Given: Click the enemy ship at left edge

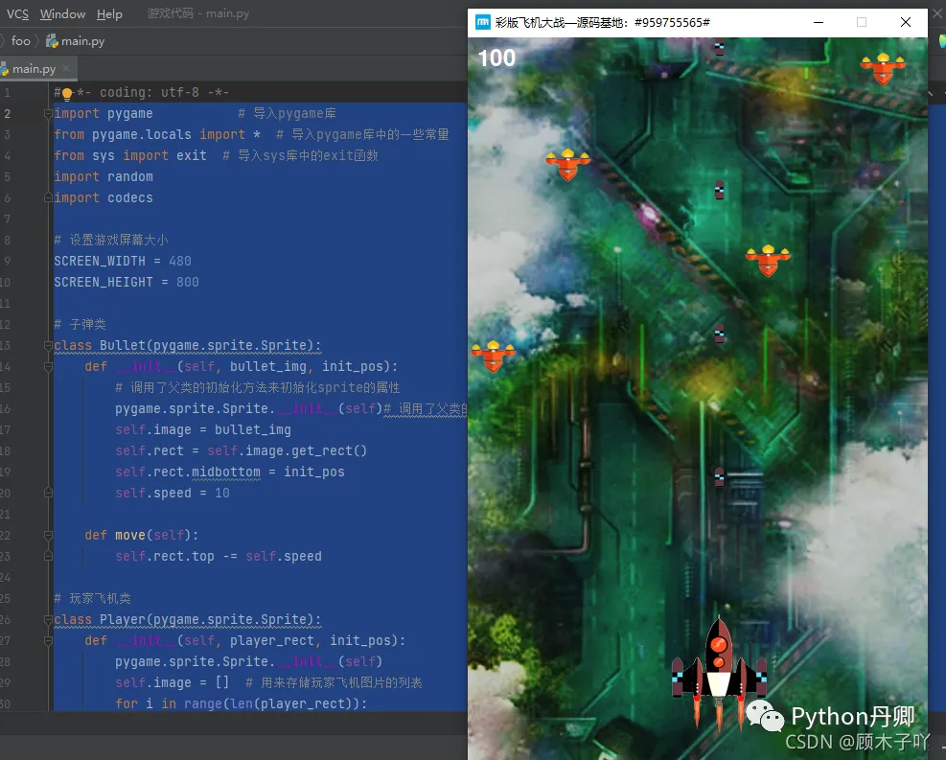Looking at the screenshot, I should [x=494, y=357].
